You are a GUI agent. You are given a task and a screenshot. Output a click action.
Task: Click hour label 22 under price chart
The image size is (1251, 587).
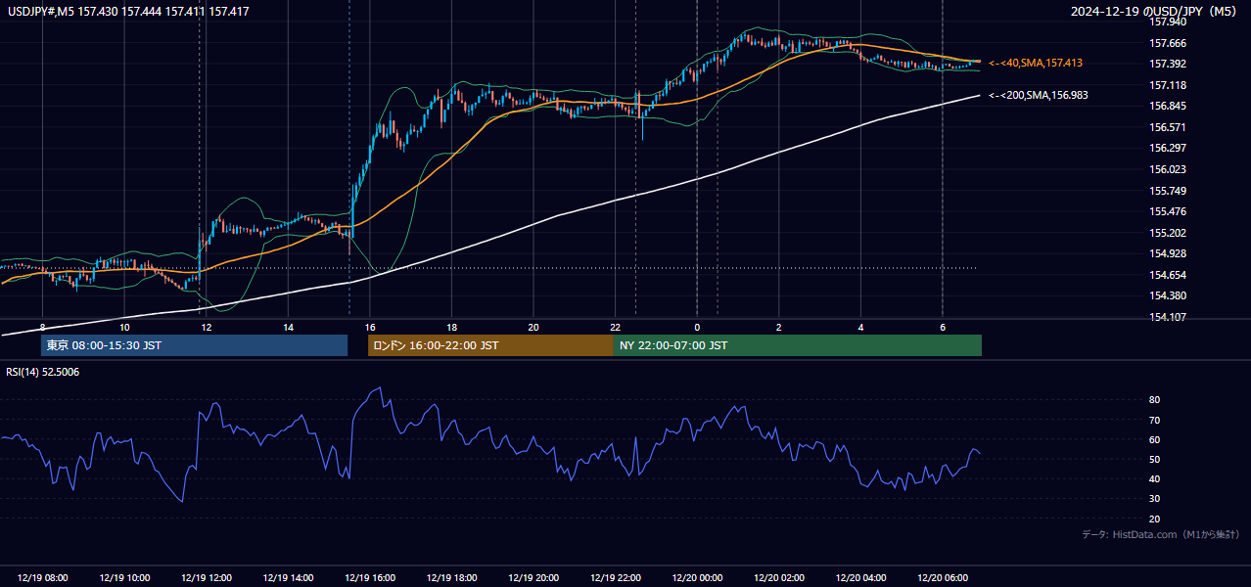pyautogui.click(x=616, y=326)
